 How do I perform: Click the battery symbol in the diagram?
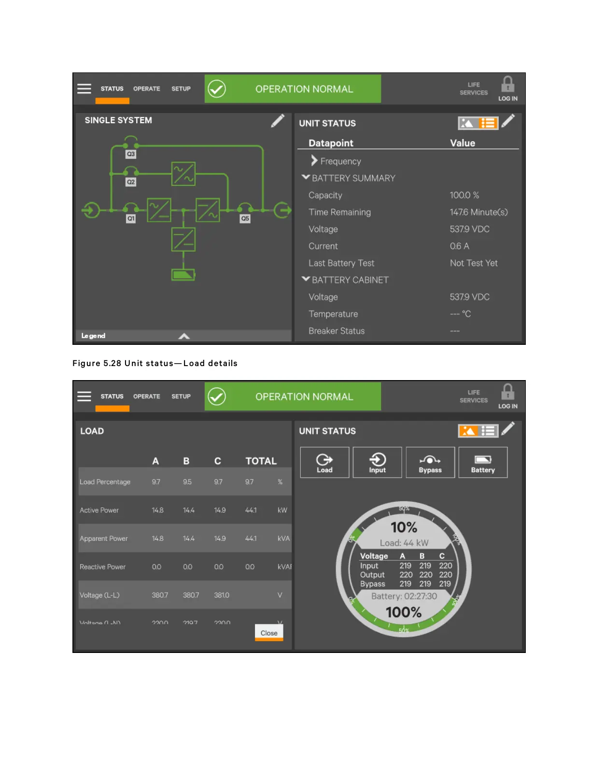[x=183, y=275]
